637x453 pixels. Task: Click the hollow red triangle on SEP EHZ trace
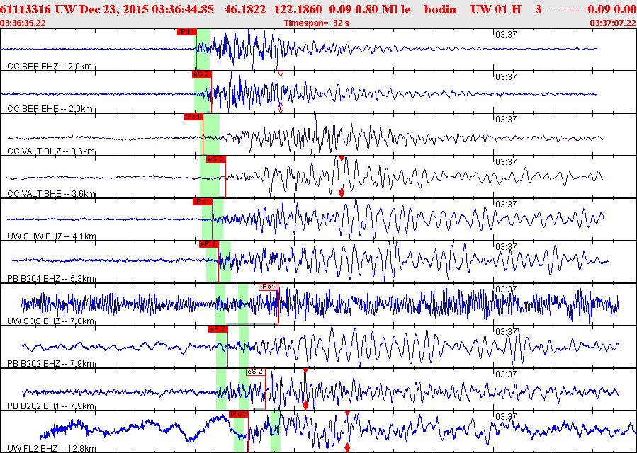point(281,74)
